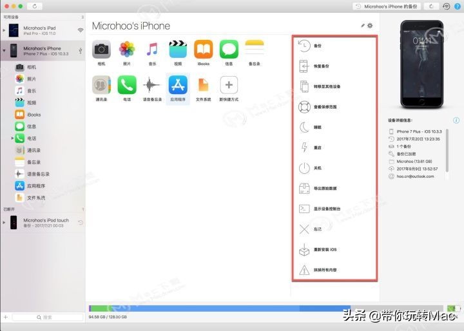Image resolution: width=464 pixels, height=331 pixels.
Task: Click the device details panel scrollbar
Action: [x=447, y=150]
